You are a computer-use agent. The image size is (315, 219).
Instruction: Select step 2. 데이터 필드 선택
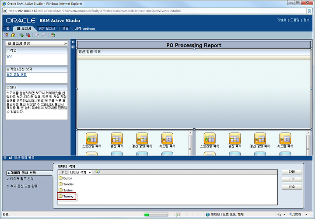click(x=20, y=179)
